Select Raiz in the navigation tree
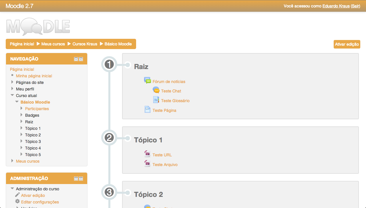This screenshot has width=366, height=208. [x=29, y=122]
